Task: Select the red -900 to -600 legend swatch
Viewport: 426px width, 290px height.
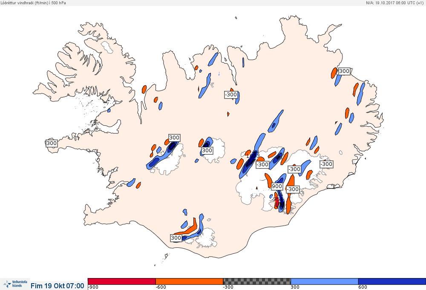Action: (x=122, y=281)
